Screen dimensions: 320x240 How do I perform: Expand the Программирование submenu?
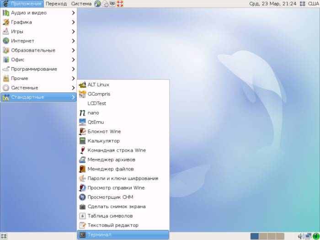pyautogui.click(x=38, y=69)
